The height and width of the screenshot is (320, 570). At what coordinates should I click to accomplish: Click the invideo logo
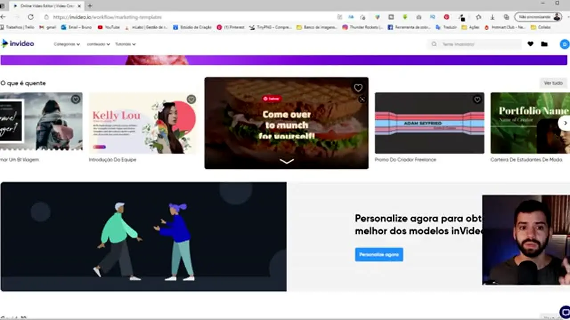click(x=18, y=44)
